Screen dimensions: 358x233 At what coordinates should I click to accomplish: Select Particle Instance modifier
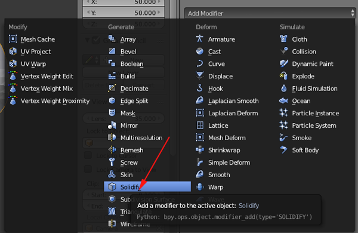pos(315,113)
